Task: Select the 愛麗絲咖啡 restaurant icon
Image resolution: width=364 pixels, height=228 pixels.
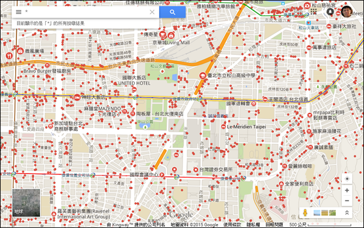Action: 284,166
